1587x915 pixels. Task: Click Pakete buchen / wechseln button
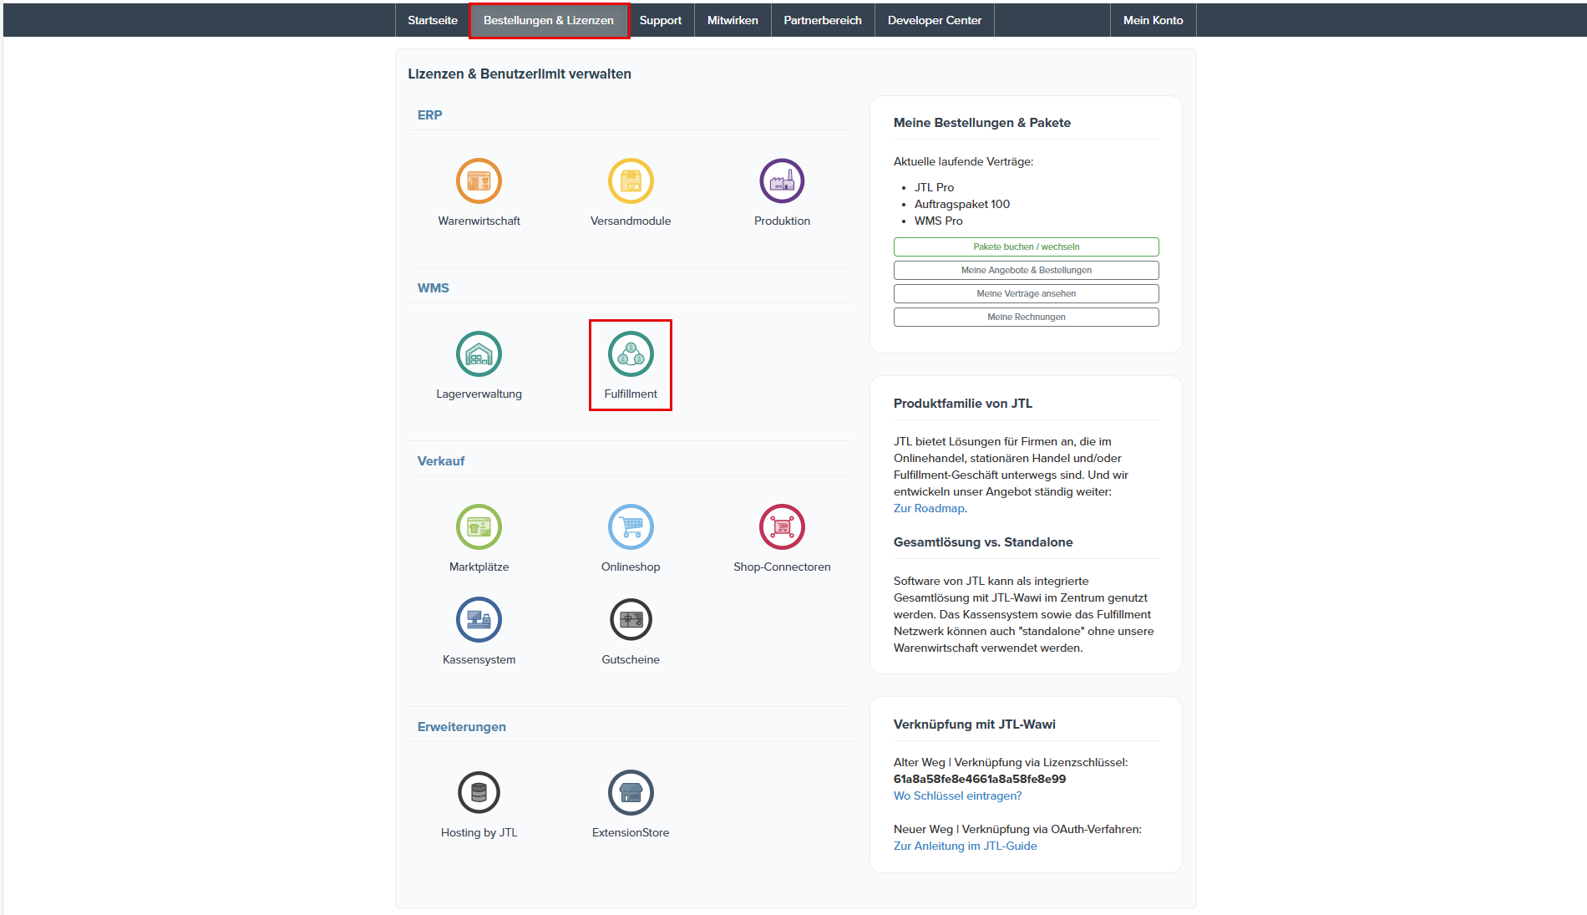(1026, 247)
